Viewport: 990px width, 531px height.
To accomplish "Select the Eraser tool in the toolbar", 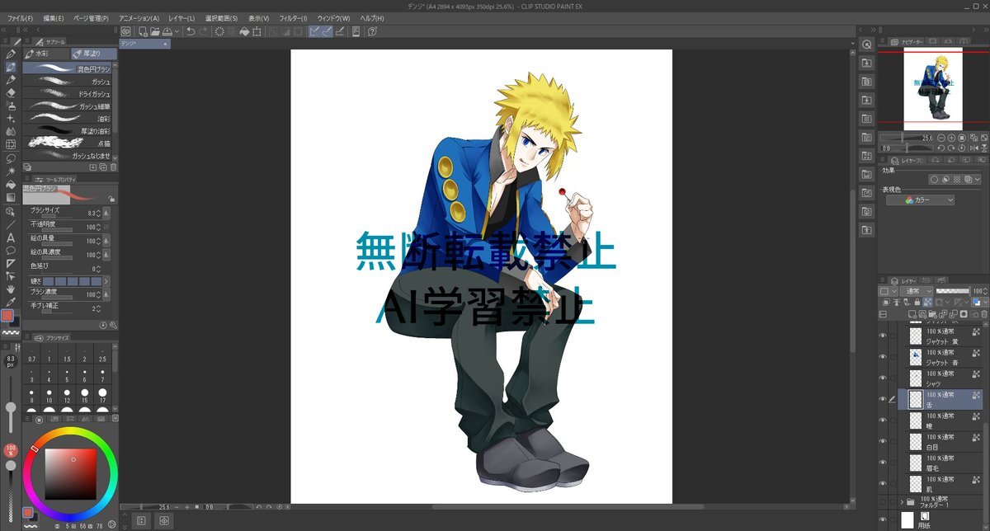I will coord(11,93).
